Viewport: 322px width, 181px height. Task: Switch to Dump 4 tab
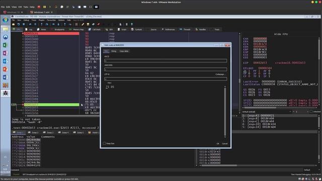[x=63, y=133]
